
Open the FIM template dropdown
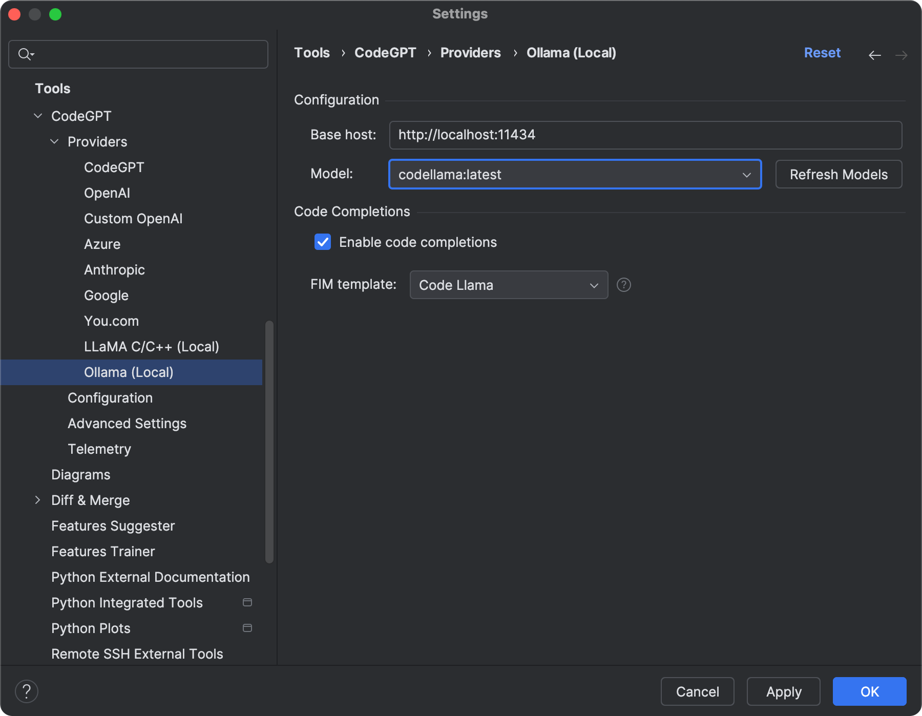click(x=509, y=285)
